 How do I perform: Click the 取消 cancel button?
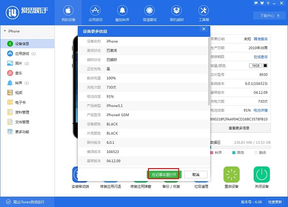[196, 174]
